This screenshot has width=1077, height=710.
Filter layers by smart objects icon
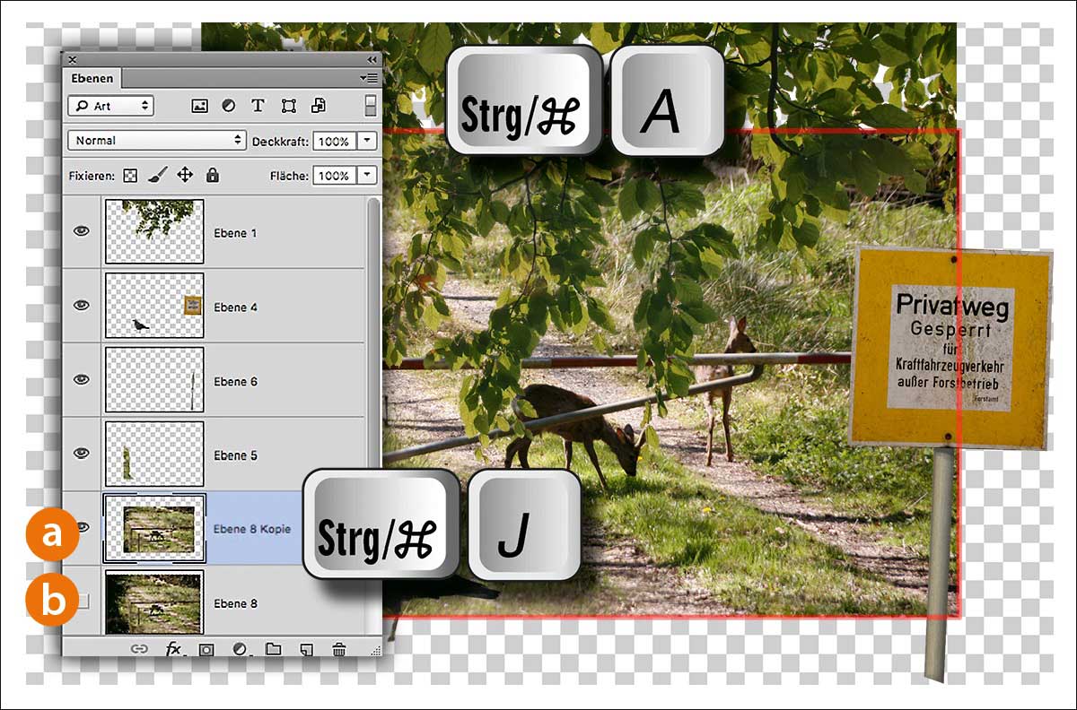[318, 106]
